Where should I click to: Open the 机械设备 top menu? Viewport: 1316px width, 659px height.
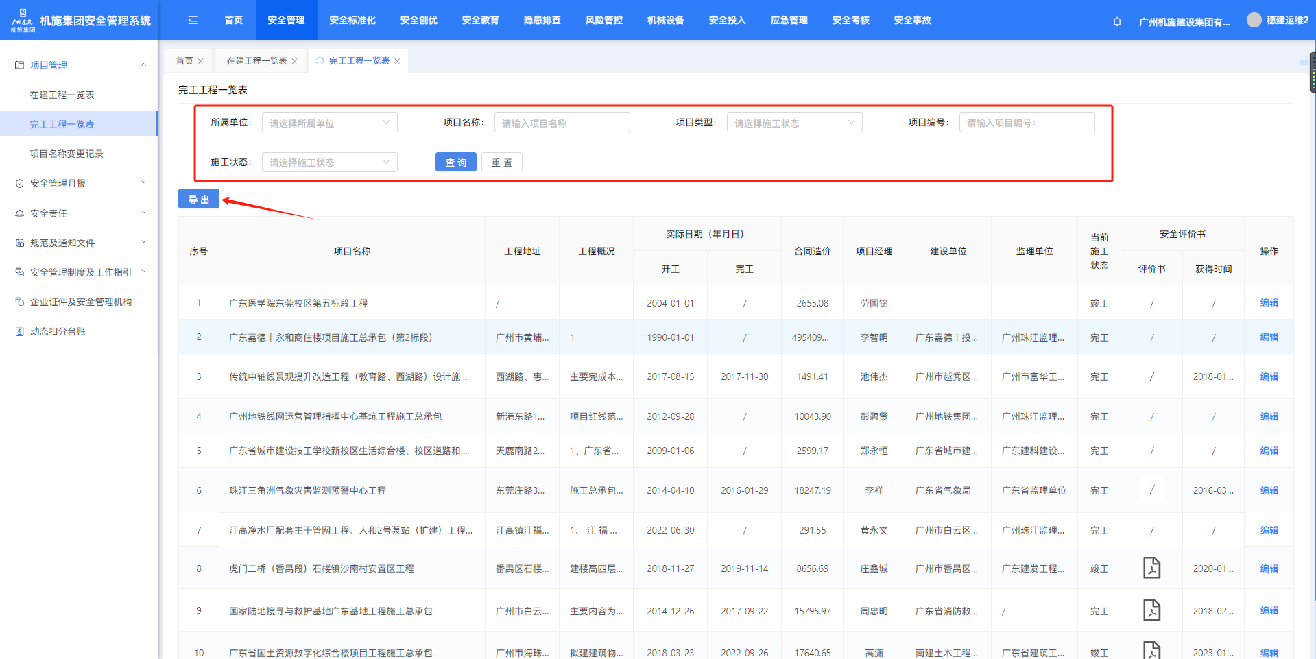[665, 20]
